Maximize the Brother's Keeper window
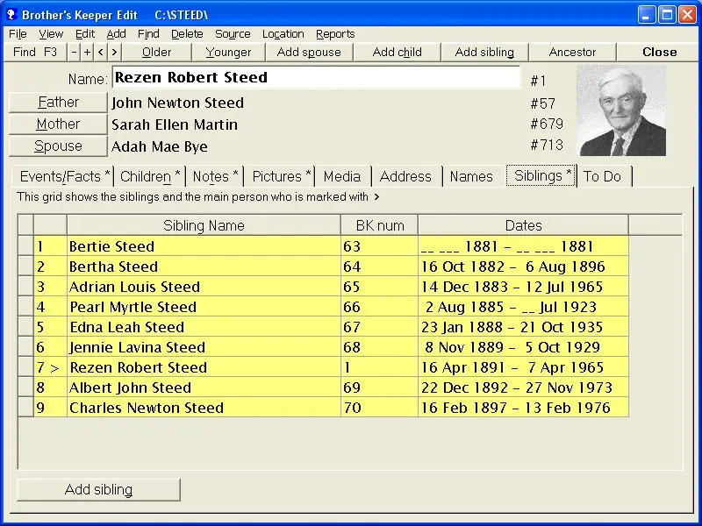The image size is (702, 526). coord(667,15)
